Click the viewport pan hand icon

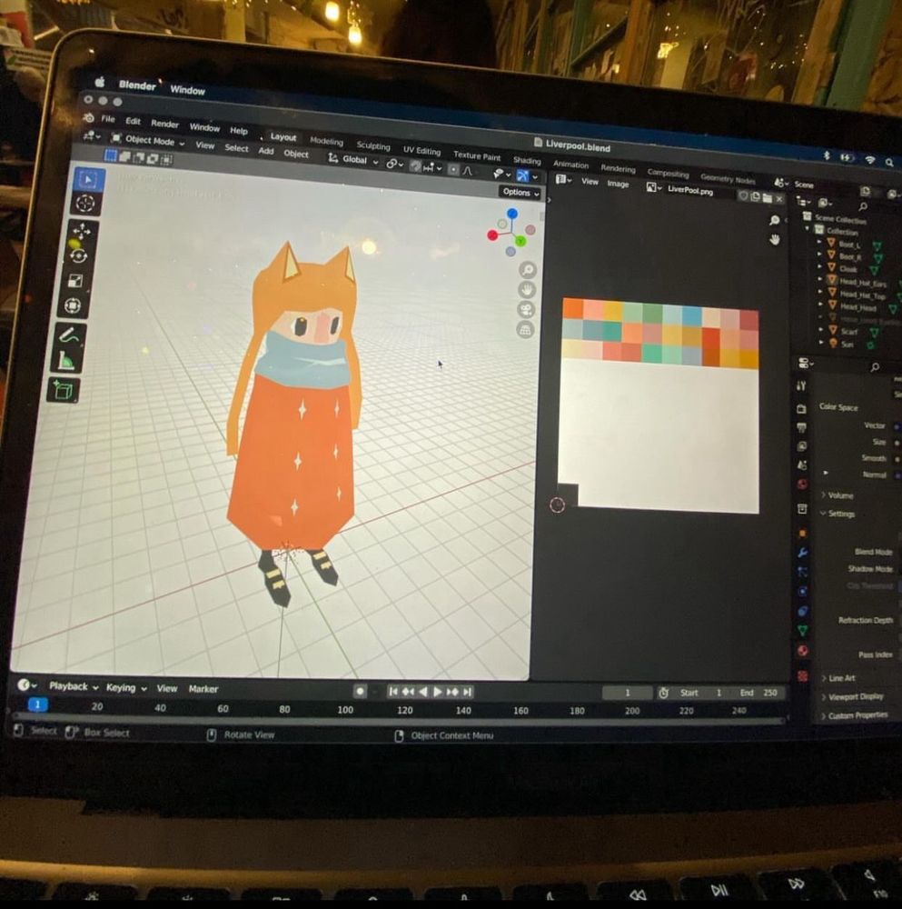(527, 289)
